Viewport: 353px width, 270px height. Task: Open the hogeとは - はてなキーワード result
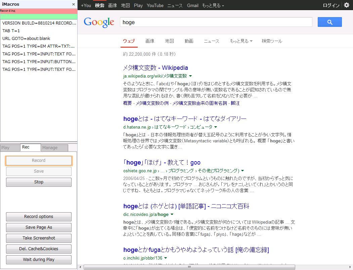pos(185,119)
